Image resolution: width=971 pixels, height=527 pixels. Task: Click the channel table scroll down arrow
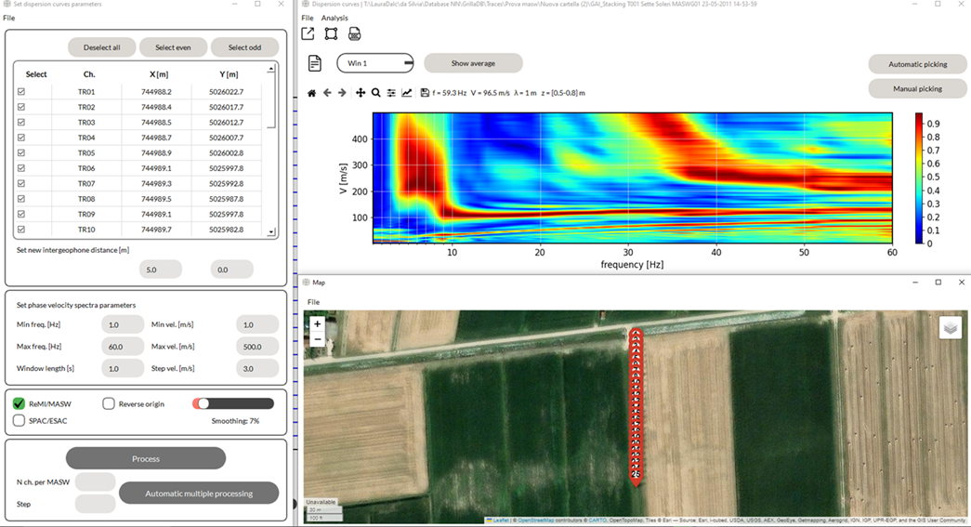pyautogui.click(x=271, y=232)
